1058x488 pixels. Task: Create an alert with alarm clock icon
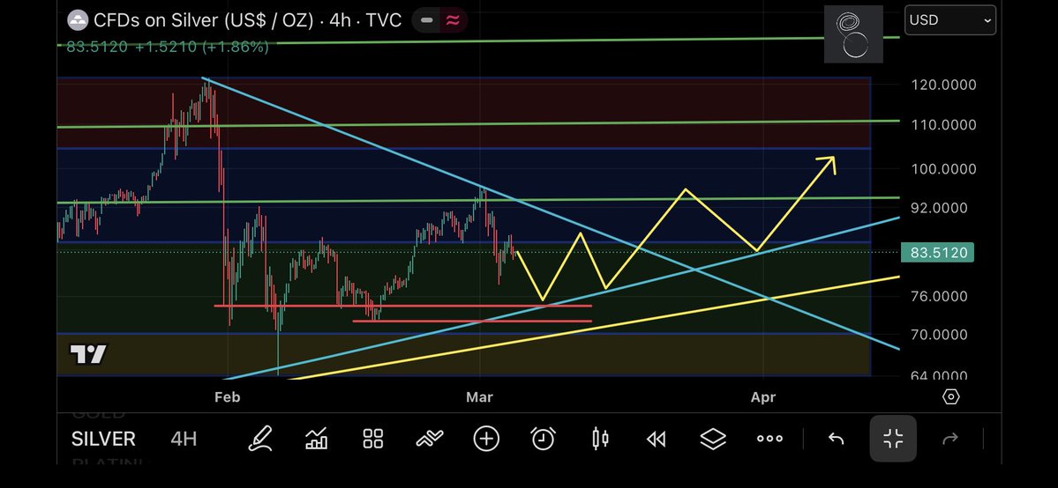point(544,440)
